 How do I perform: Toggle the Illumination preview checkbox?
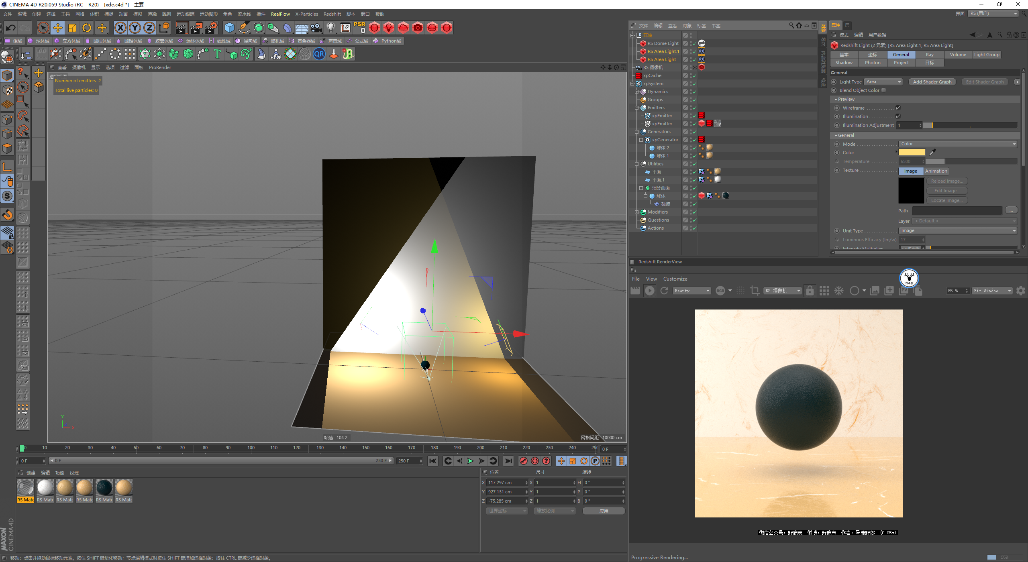pyautogui.click(x=898, y=116)
